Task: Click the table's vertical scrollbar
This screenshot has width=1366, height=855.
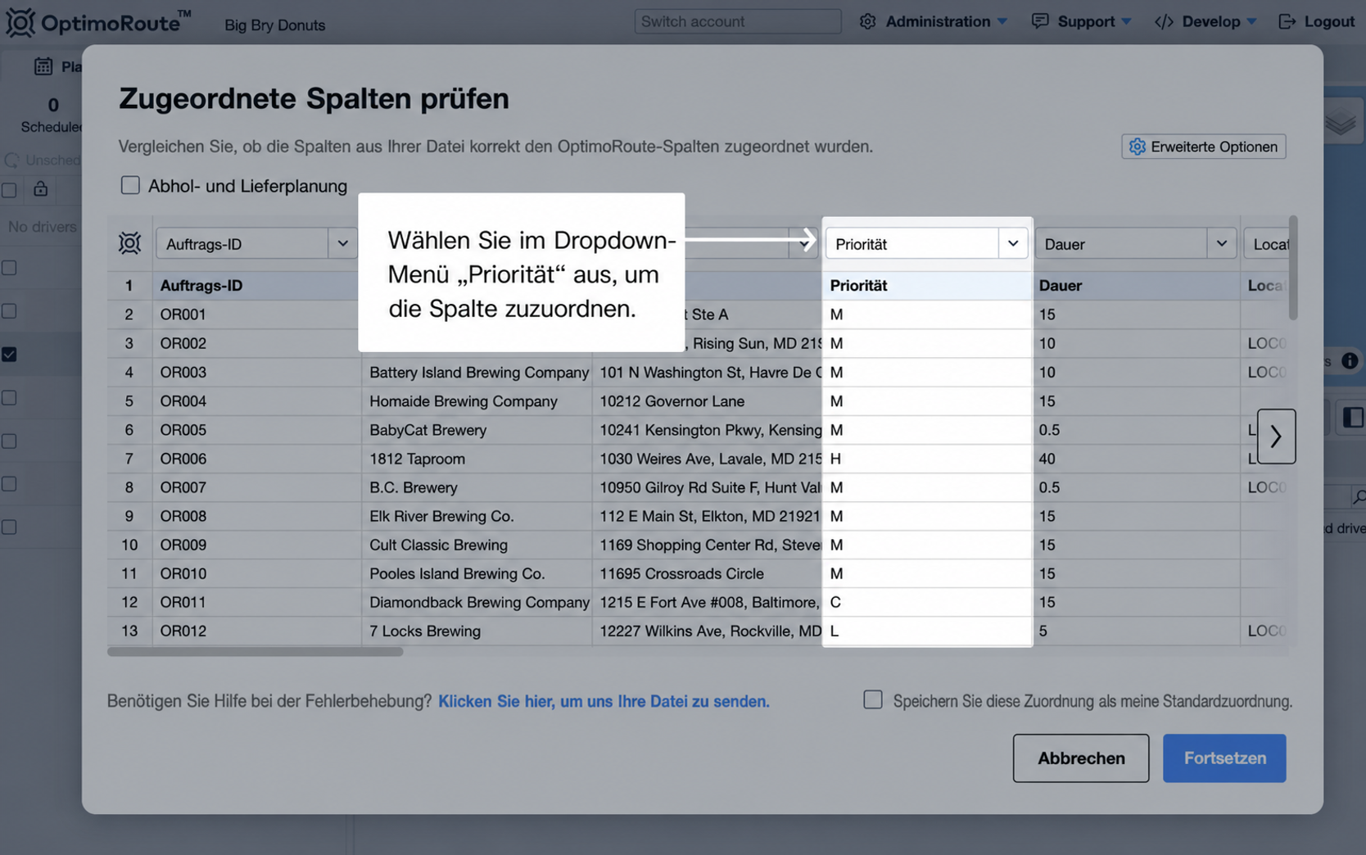Action: (x=1293, y=268)
